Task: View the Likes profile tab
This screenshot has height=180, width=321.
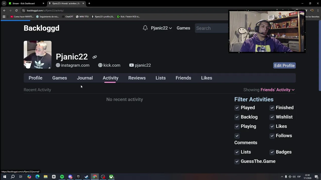Action: click(x=207, y=78)
